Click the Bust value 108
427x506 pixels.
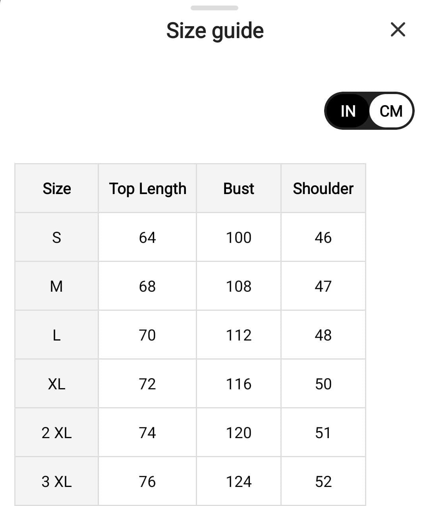238,286
